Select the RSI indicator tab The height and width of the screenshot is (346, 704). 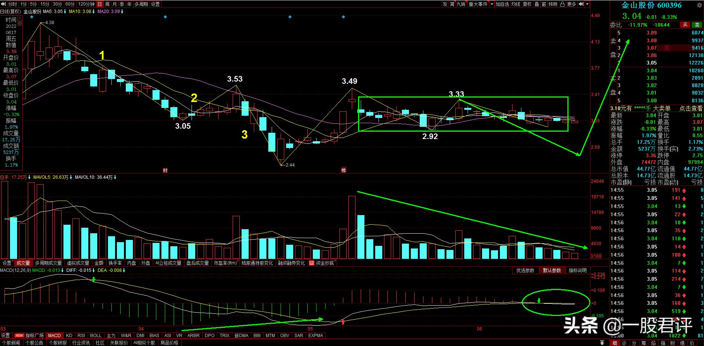coord(81,336)
